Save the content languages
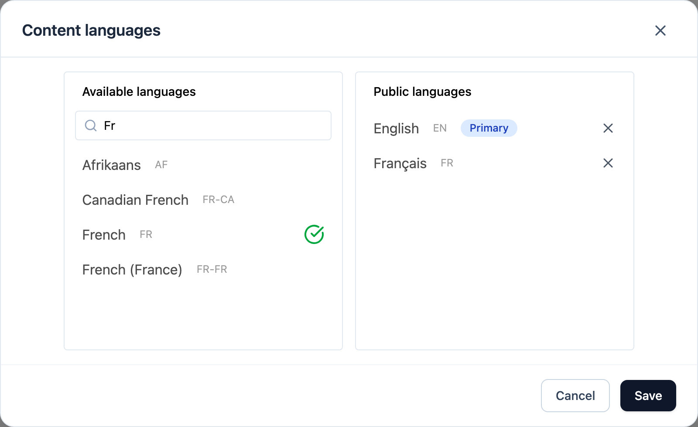Viewport: 698px width, 427px height. click(x=648, y=396)
